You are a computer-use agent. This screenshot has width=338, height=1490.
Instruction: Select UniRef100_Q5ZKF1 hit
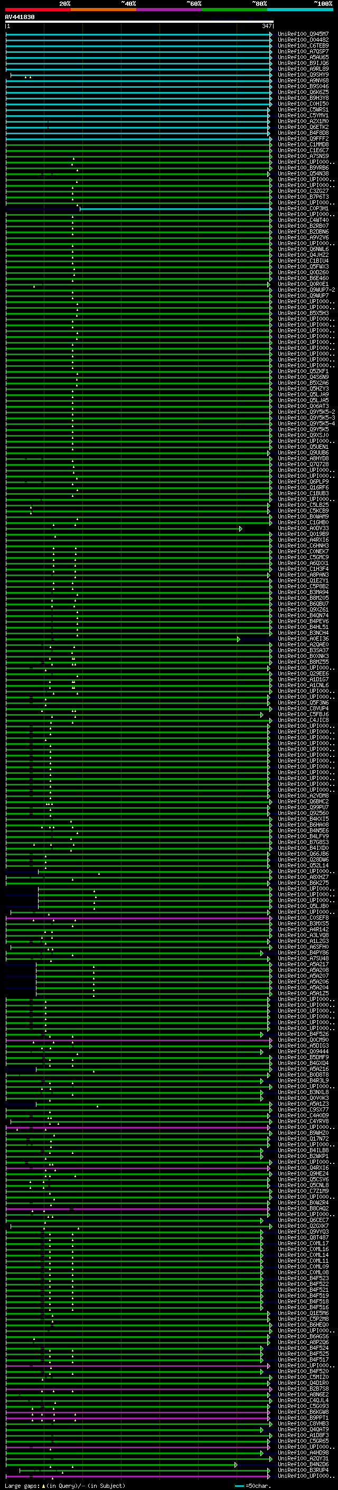(x=303, y=372)
